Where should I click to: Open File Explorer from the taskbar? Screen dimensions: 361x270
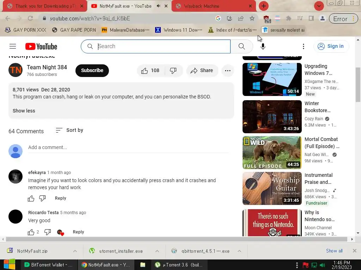(x=143, y=265)
